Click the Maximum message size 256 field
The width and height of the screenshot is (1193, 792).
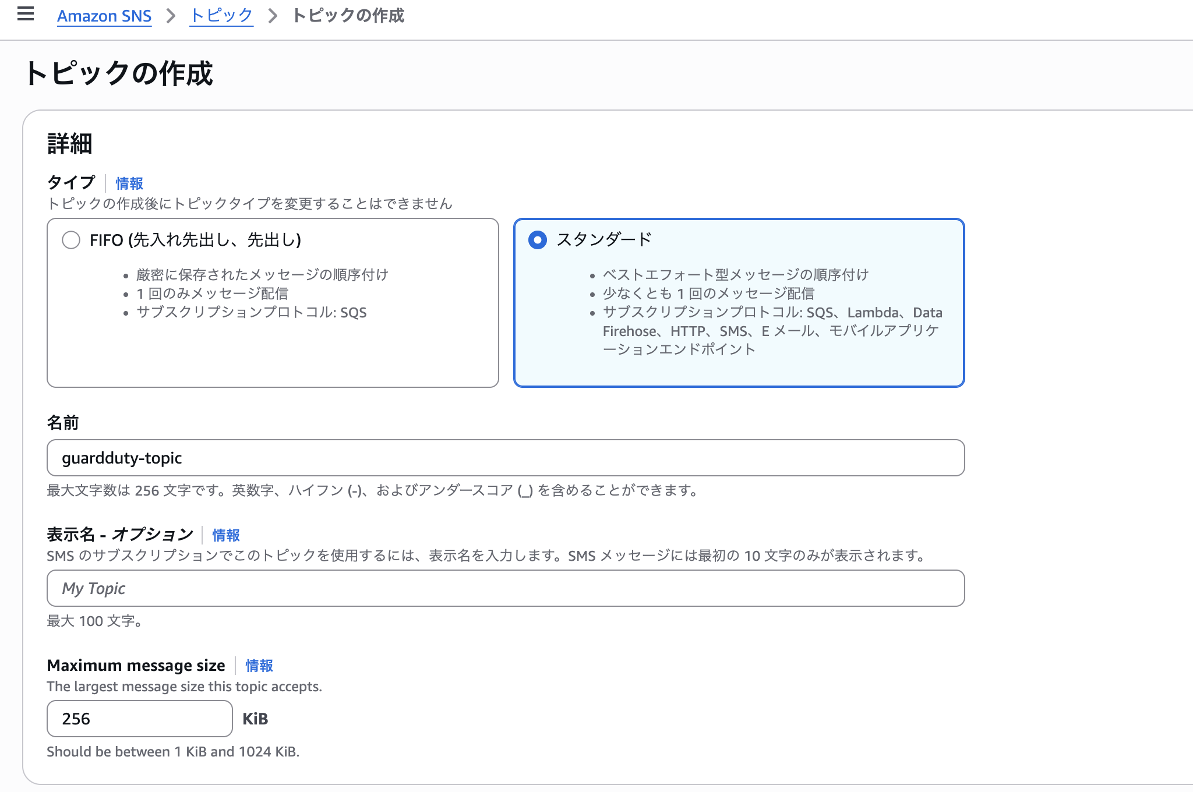(140, 719)
